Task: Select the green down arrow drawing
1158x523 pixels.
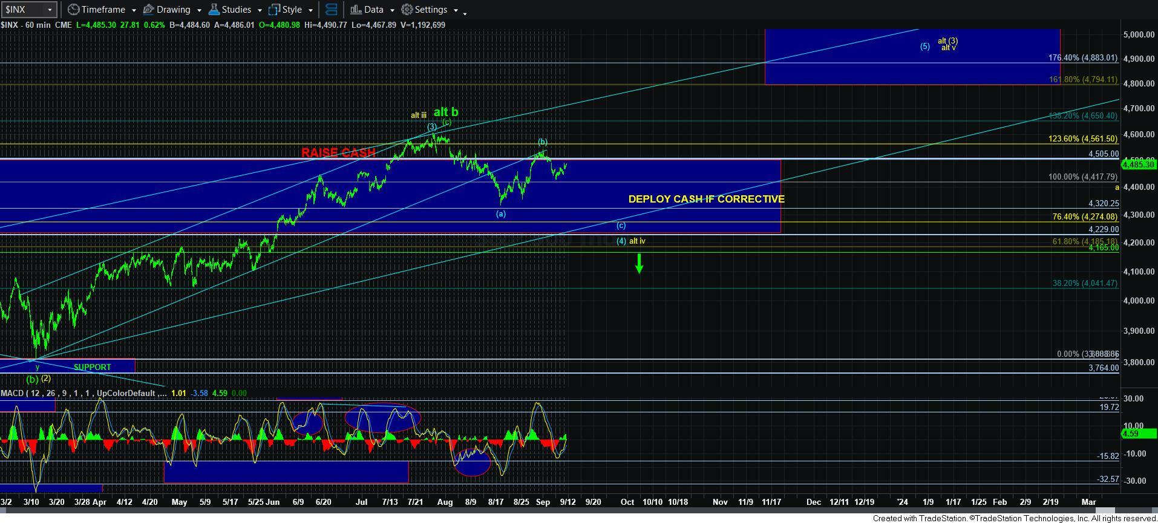Action: pyautogui.click(x=639, y=263)
